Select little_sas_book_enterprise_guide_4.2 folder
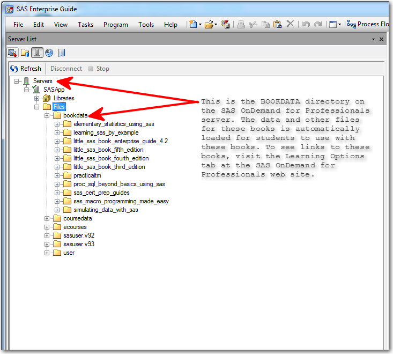The height and width of the screenshot is (354, 393). [121, 141]
